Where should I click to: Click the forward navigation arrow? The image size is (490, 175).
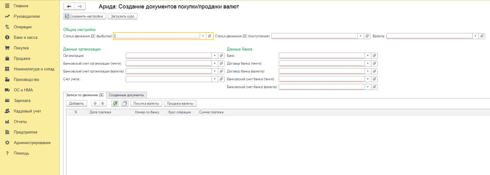click(x=80, y=6)
